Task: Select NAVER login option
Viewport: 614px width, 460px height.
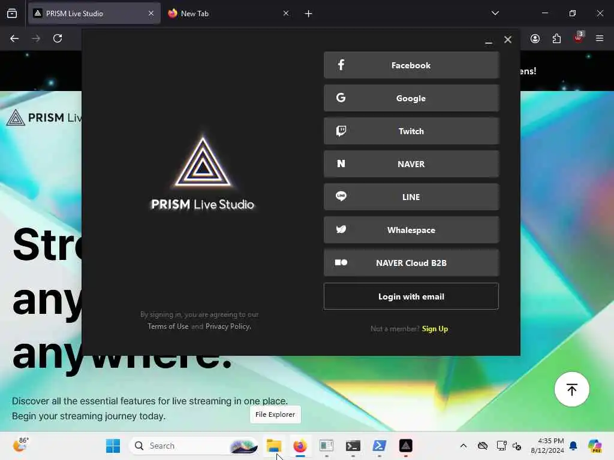Action: click(x=411, y=164)
